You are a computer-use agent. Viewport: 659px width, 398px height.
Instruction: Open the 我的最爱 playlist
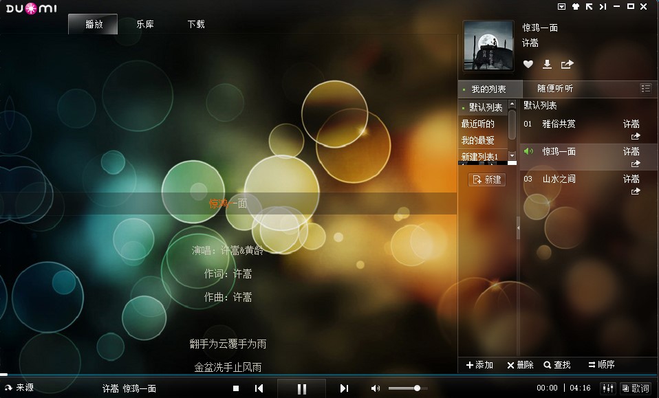(x=478, y=140)
